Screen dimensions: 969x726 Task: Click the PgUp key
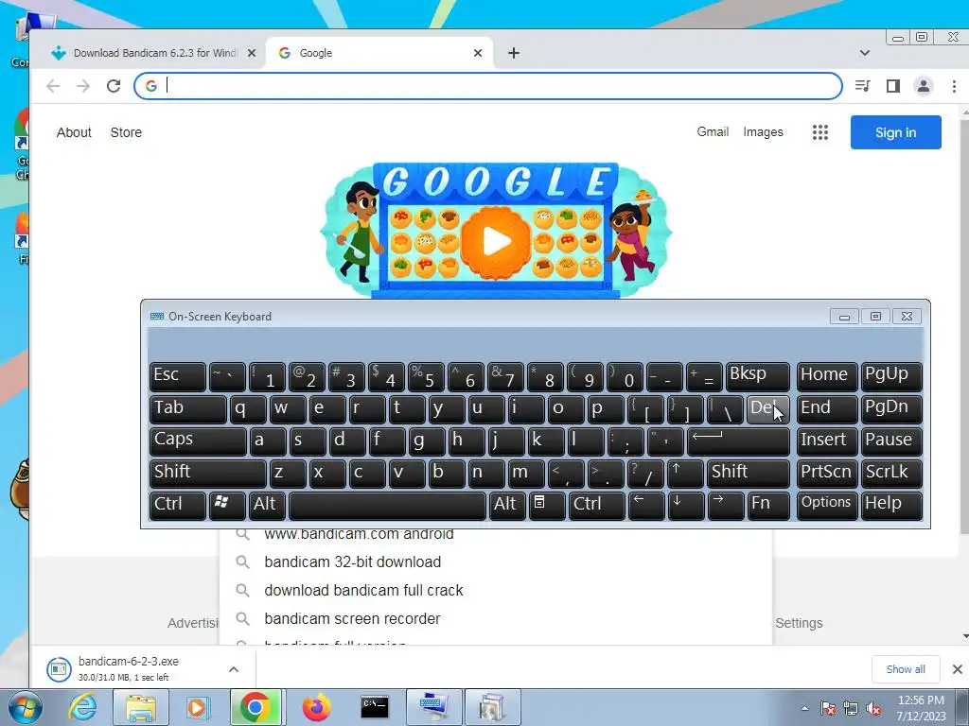tap(891, 376)
